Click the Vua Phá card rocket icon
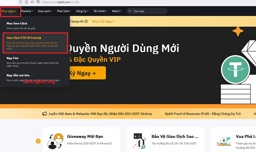The width and height of the screenshot is (256, 152). tap(224, 141)
